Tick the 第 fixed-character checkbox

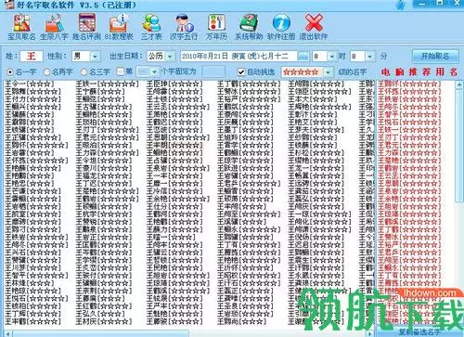tap(120, 71)
